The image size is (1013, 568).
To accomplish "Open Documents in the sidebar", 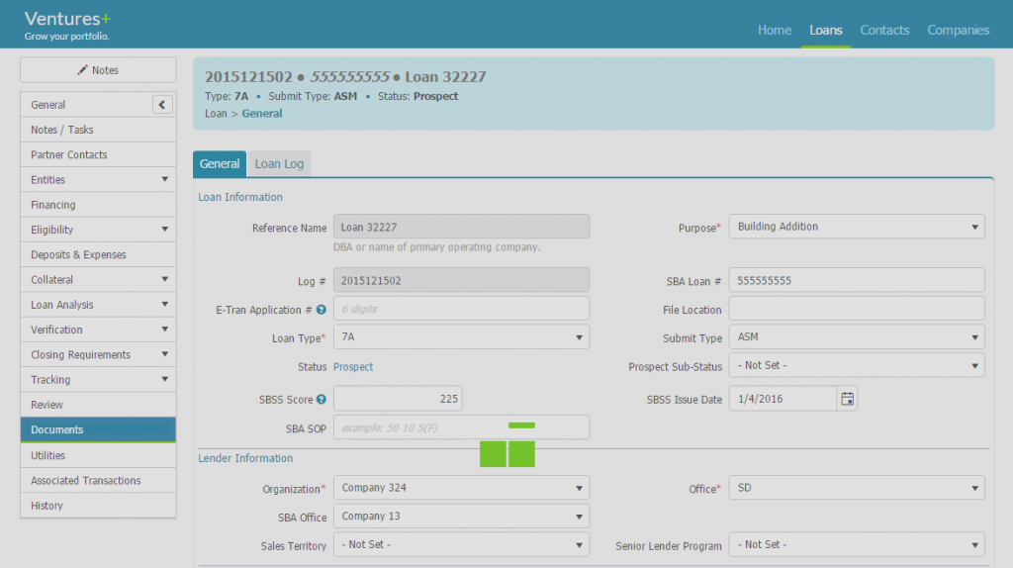I will (x=98, y=429).
